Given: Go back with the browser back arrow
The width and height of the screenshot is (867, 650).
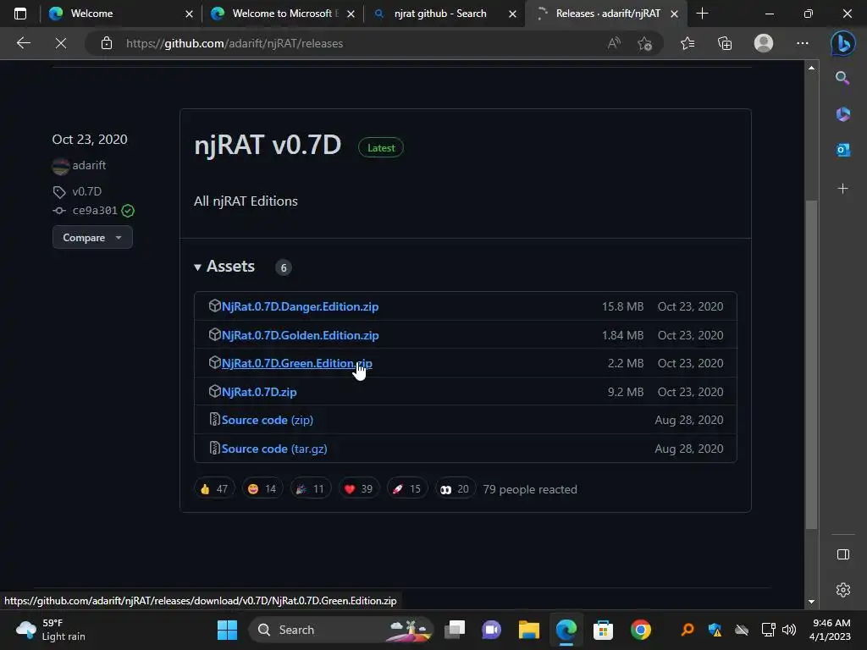Looking at the screenshot, I should 23,43.
